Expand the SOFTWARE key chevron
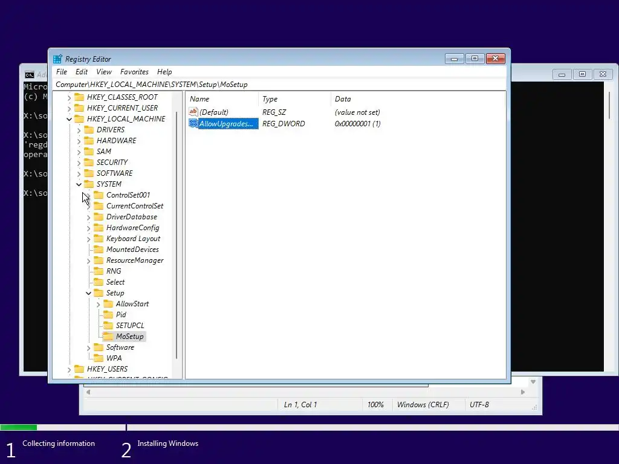This screenshot has height=464, width=619. (79, 173)
